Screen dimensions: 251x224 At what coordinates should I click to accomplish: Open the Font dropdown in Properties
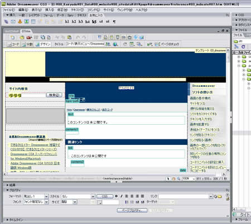click(46, 202)
